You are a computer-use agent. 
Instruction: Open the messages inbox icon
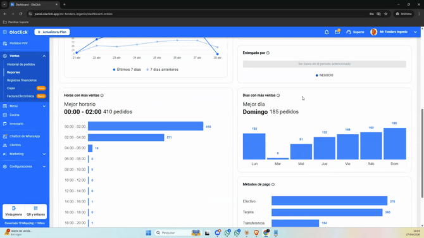point(337,32)
